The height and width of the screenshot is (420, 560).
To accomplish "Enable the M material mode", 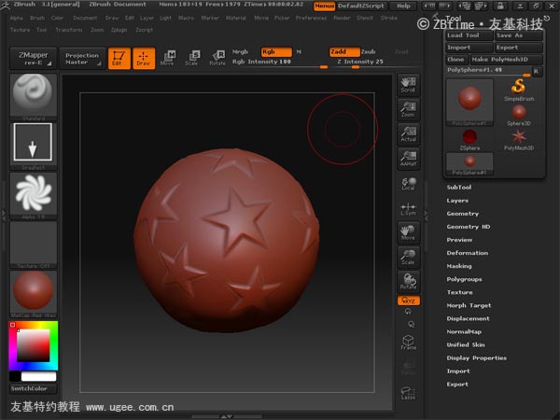I will tap(299, 51).
